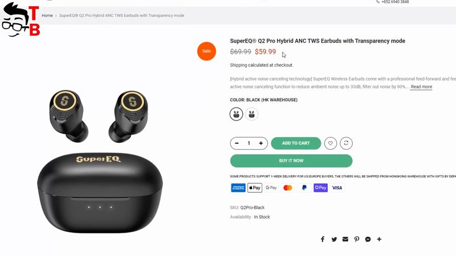Viewport: 456px width, 256px height.
Task: Go to Home breadcrumb link
Action: (x=47, y=15)
